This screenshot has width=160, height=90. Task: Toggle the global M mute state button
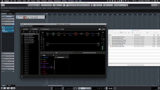point(42,5)
